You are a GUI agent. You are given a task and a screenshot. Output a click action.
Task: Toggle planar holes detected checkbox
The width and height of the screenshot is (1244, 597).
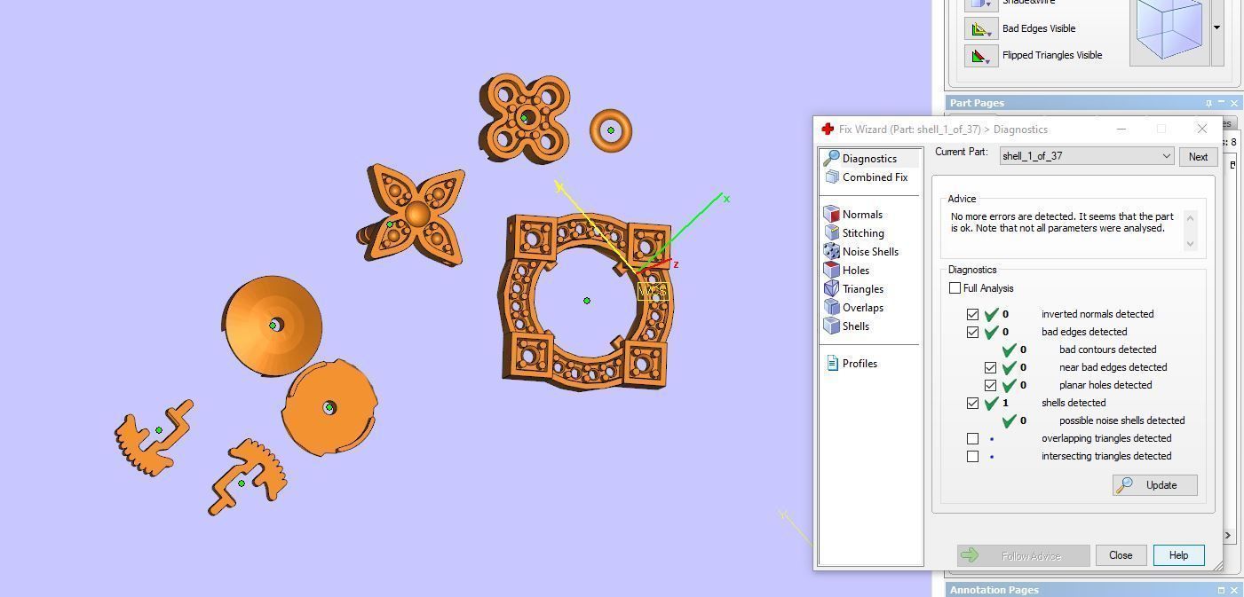point(990,385)
